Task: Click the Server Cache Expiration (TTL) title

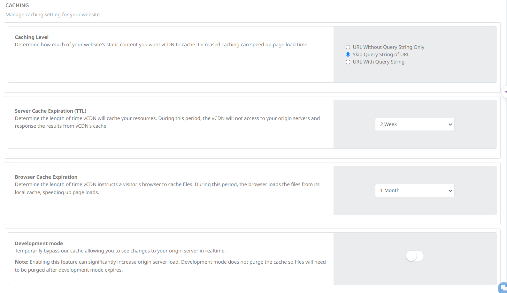Action: [x=50, y=111]
